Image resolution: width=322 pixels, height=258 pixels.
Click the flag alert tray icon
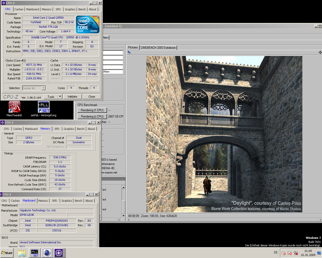pyautogui.click(x=290, y=253)
